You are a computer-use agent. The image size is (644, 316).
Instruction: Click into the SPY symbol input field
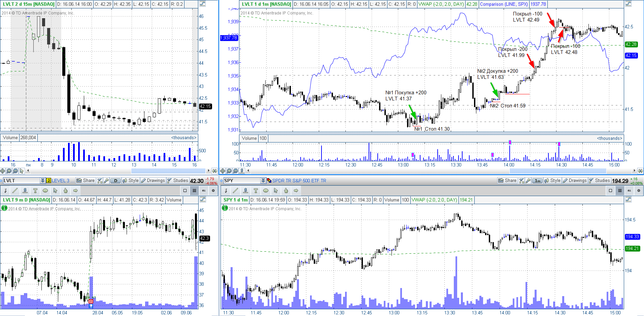point(242,181)
